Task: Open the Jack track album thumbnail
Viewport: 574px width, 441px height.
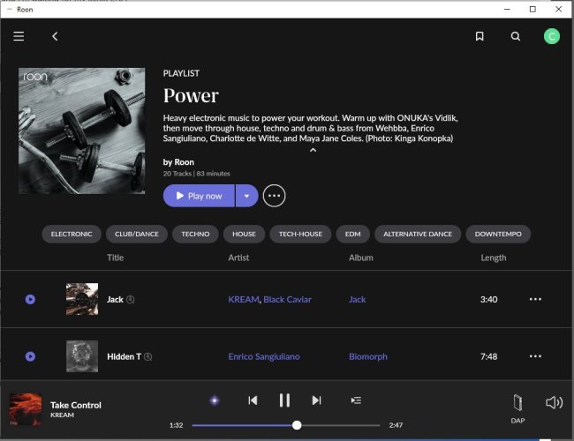Action: 82,299
